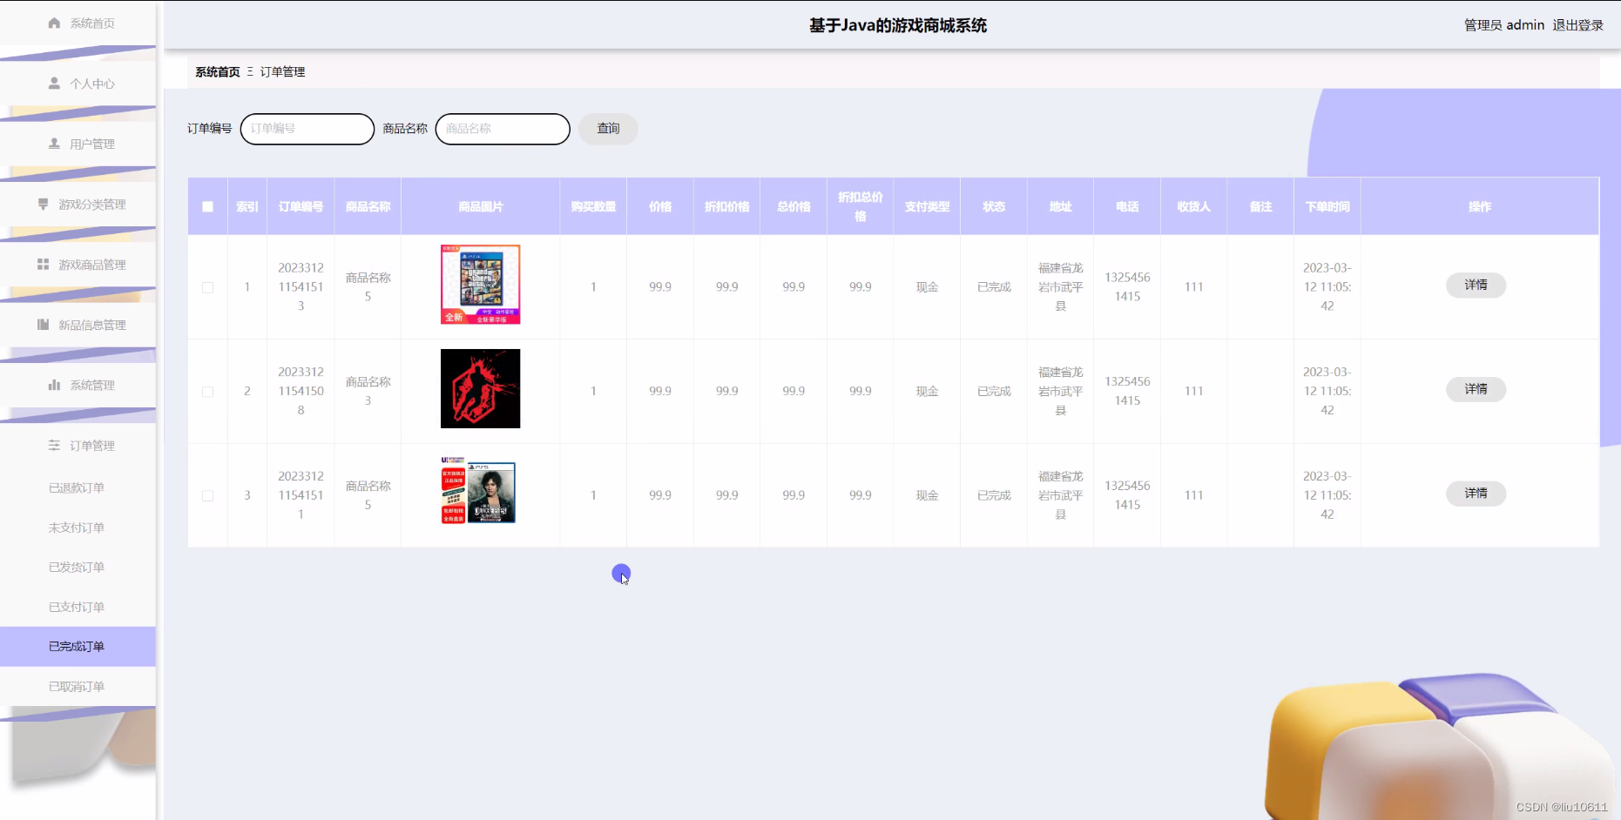This screenshot has height=820, width=1621.
Task: Expand the 系统管理 sidebar menu
Action: coord(91,385)
